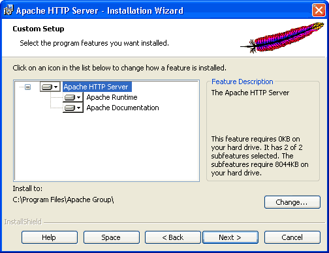Image resolution: width=329 pixels, height=253 pixels.
Task: Select the Apache Runtime feature label
Action: tap(112, 97)
